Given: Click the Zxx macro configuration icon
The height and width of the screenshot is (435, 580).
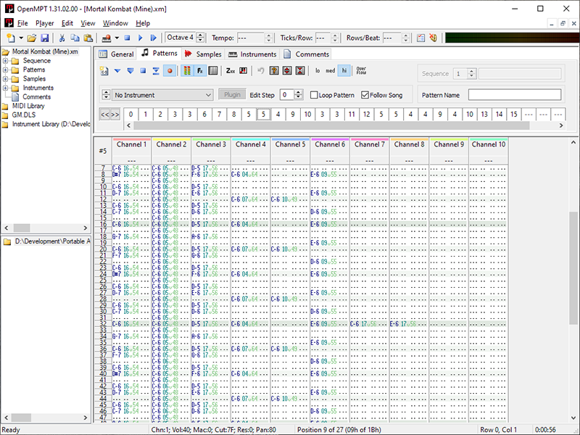Looking at the screenshot, I should pyautogui.click(x=230, y=70).
